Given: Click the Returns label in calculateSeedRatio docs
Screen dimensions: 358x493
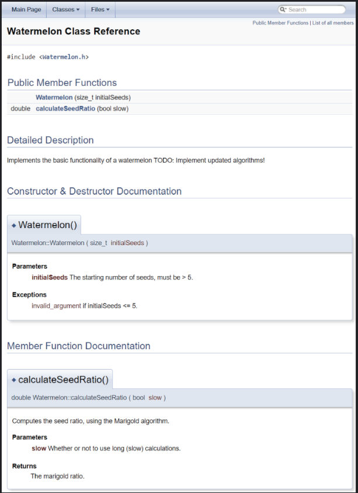Looking at the screenshot, I should [24, 466].
